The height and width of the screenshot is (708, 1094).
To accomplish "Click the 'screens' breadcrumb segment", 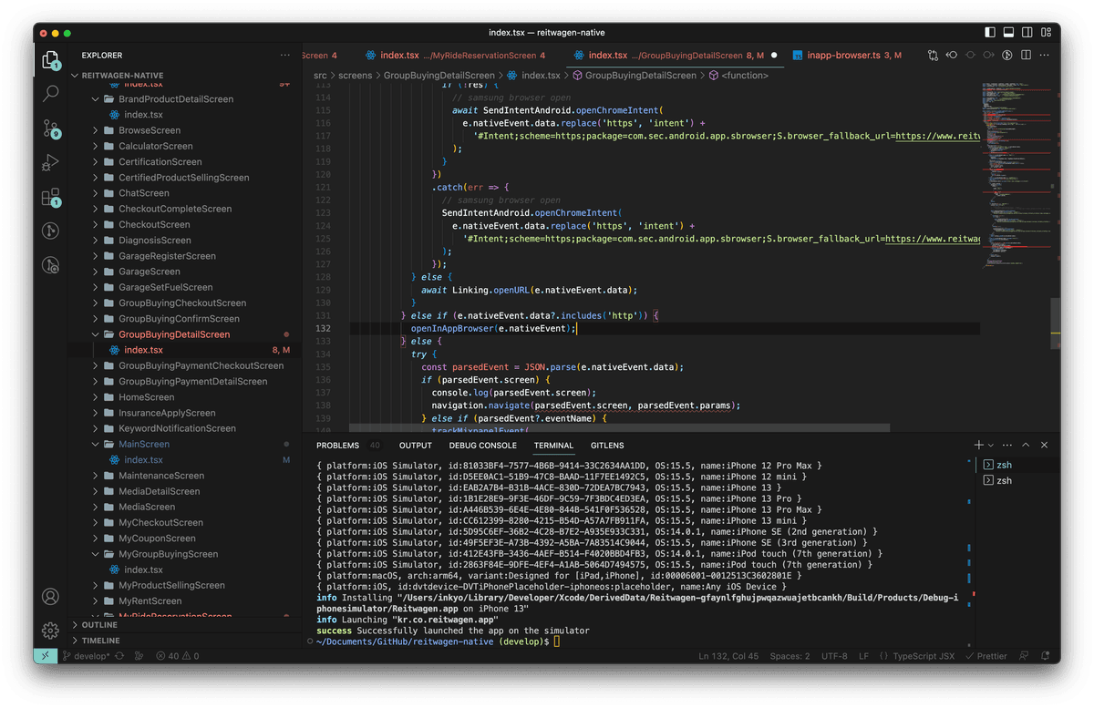I will [x=355, y=76].
